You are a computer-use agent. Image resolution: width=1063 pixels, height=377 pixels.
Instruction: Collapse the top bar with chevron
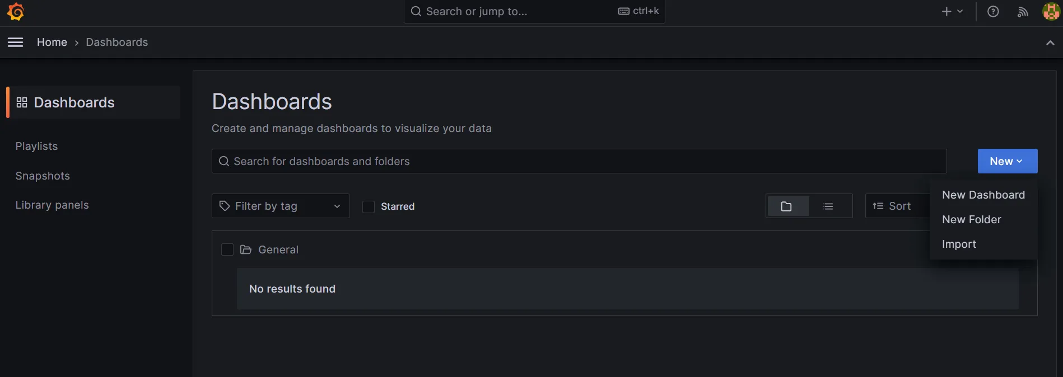(1050, 43)
